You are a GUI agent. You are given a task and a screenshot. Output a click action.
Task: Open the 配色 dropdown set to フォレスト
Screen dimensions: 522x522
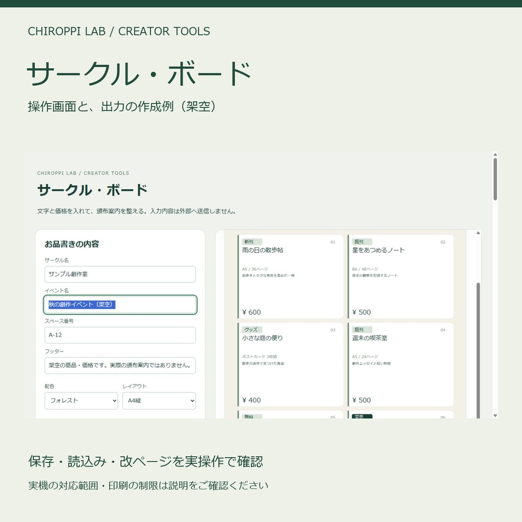click(81, 401)
